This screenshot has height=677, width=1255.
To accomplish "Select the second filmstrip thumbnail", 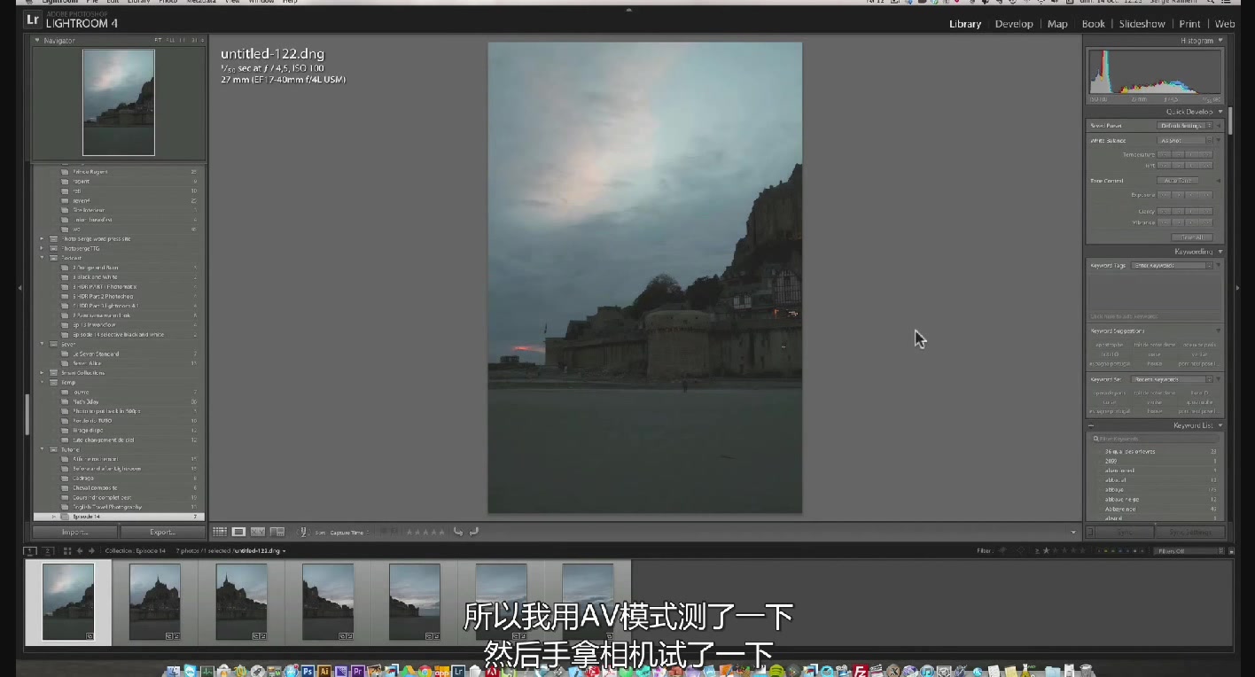I will point(155,602).
